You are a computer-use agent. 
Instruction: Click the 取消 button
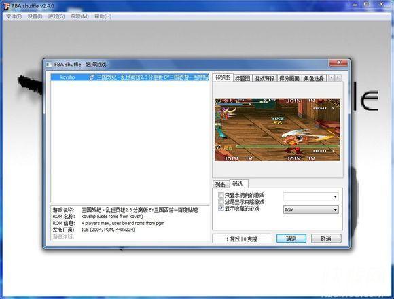[326, 239]
